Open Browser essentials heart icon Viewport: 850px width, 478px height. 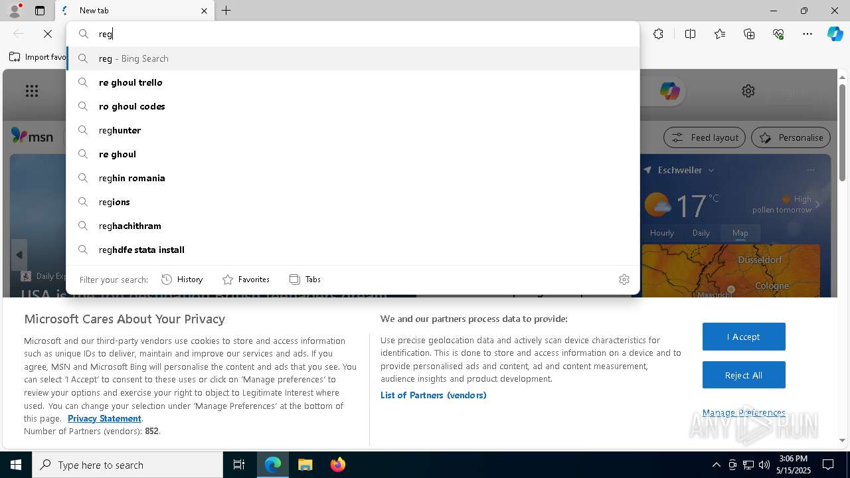pos(778,34)
